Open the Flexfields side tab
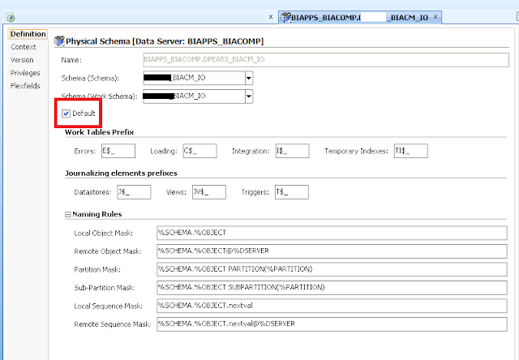The image size is (519, 360). pyautogui.click(x=25, y=86)
